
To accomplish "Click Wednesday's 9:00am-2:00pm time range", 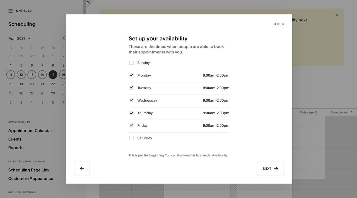I will pyautogui.click(x=215, y=100).
